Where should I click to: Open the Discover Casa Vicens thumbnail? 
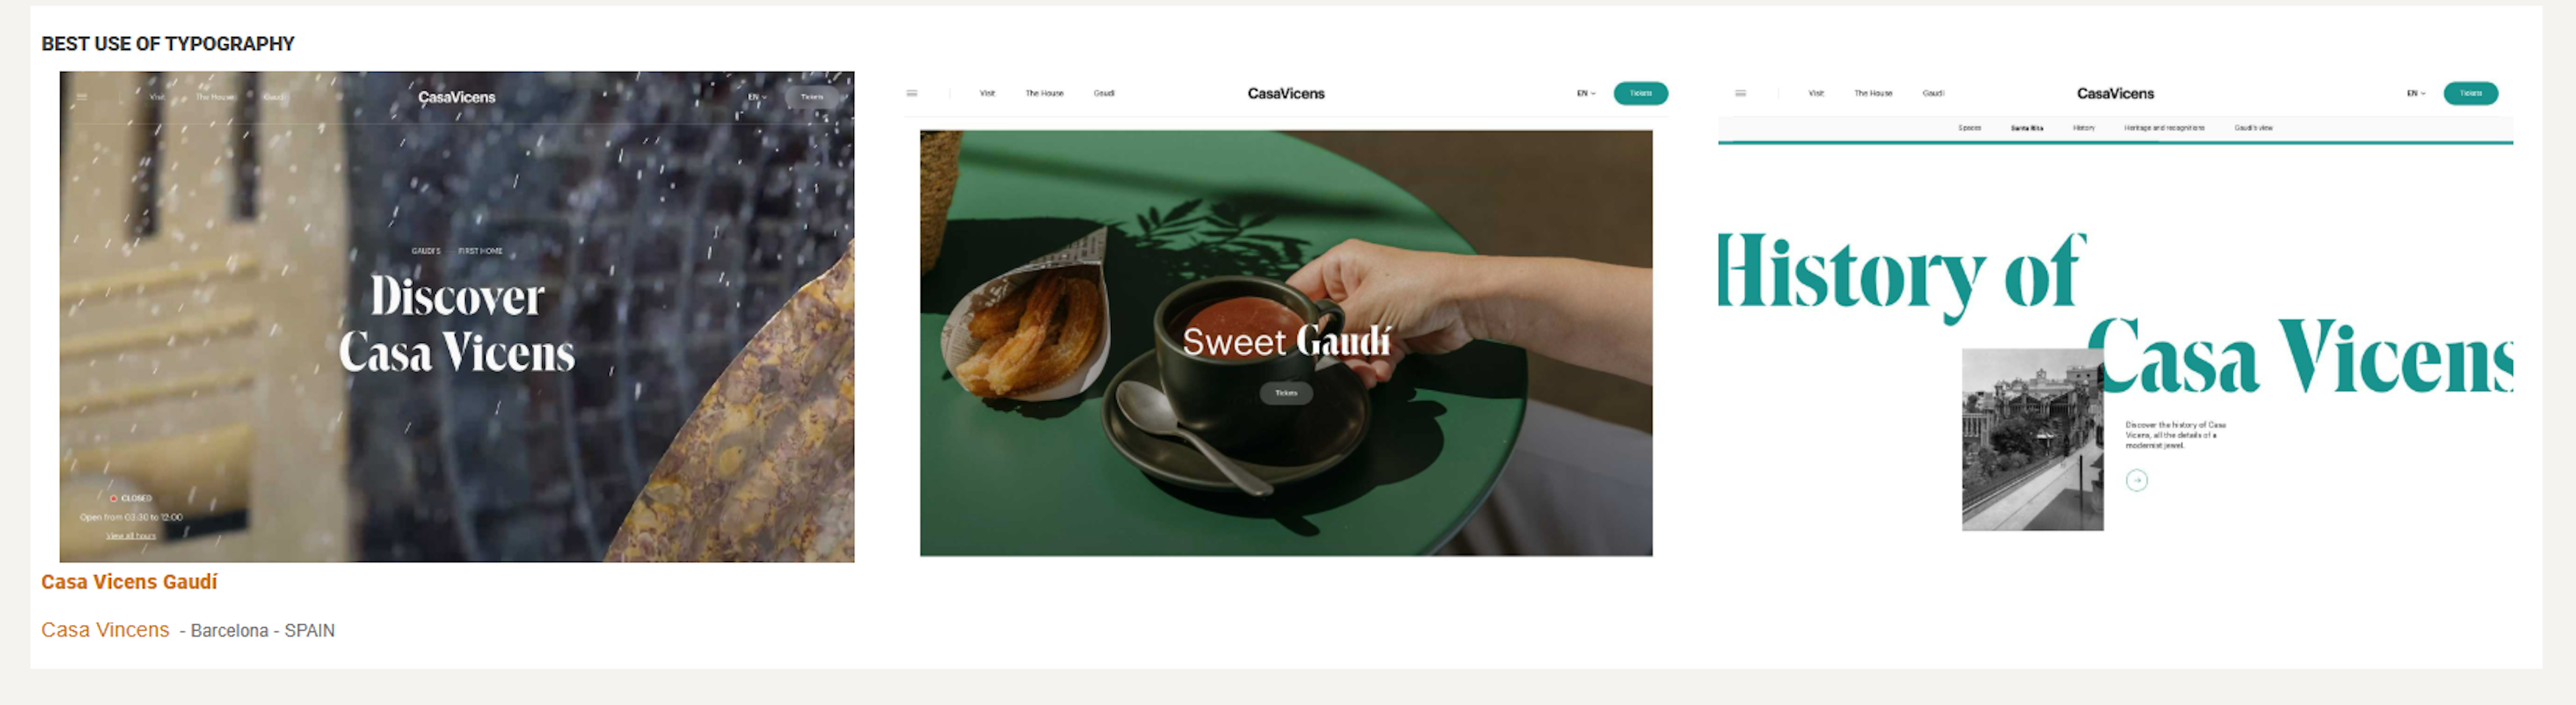point(457,316)
